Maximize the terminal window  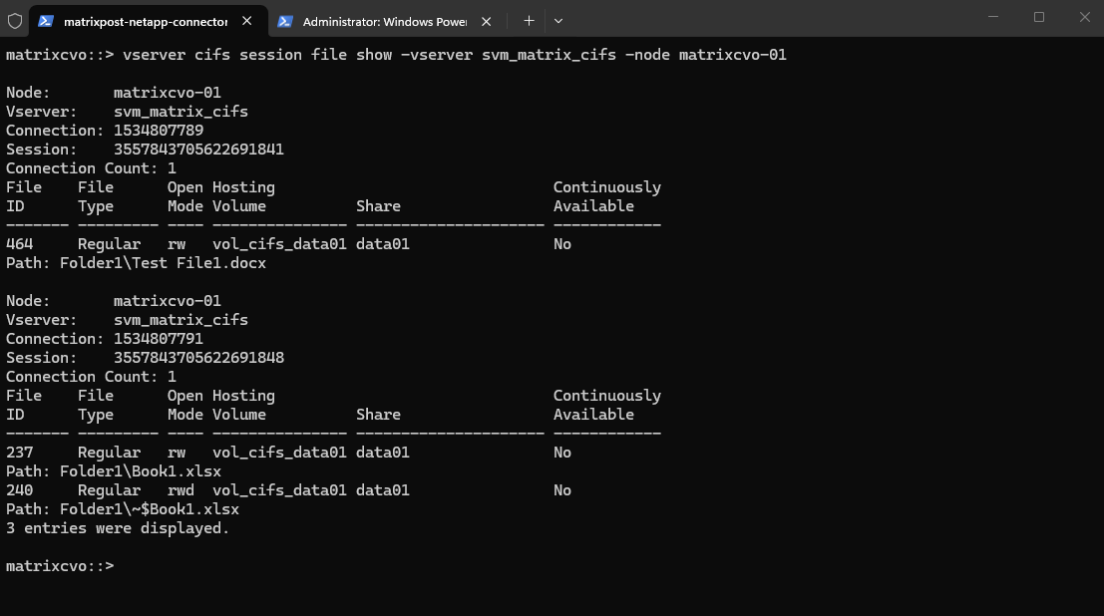(1039, 17)
